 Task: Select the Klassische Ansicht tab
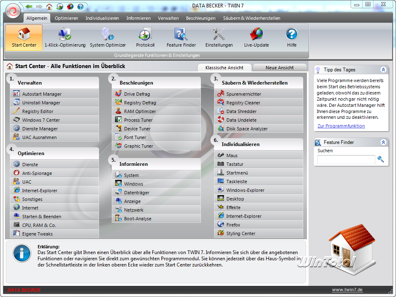tap(224, 67)
